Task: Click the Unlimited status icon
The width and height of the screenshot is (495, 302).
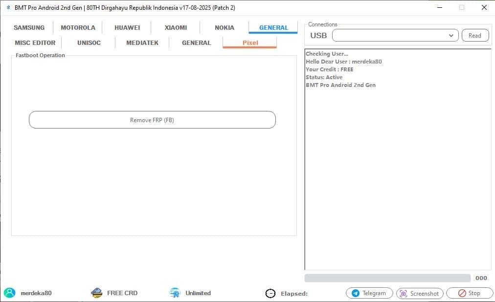Action: pos(175,293)
